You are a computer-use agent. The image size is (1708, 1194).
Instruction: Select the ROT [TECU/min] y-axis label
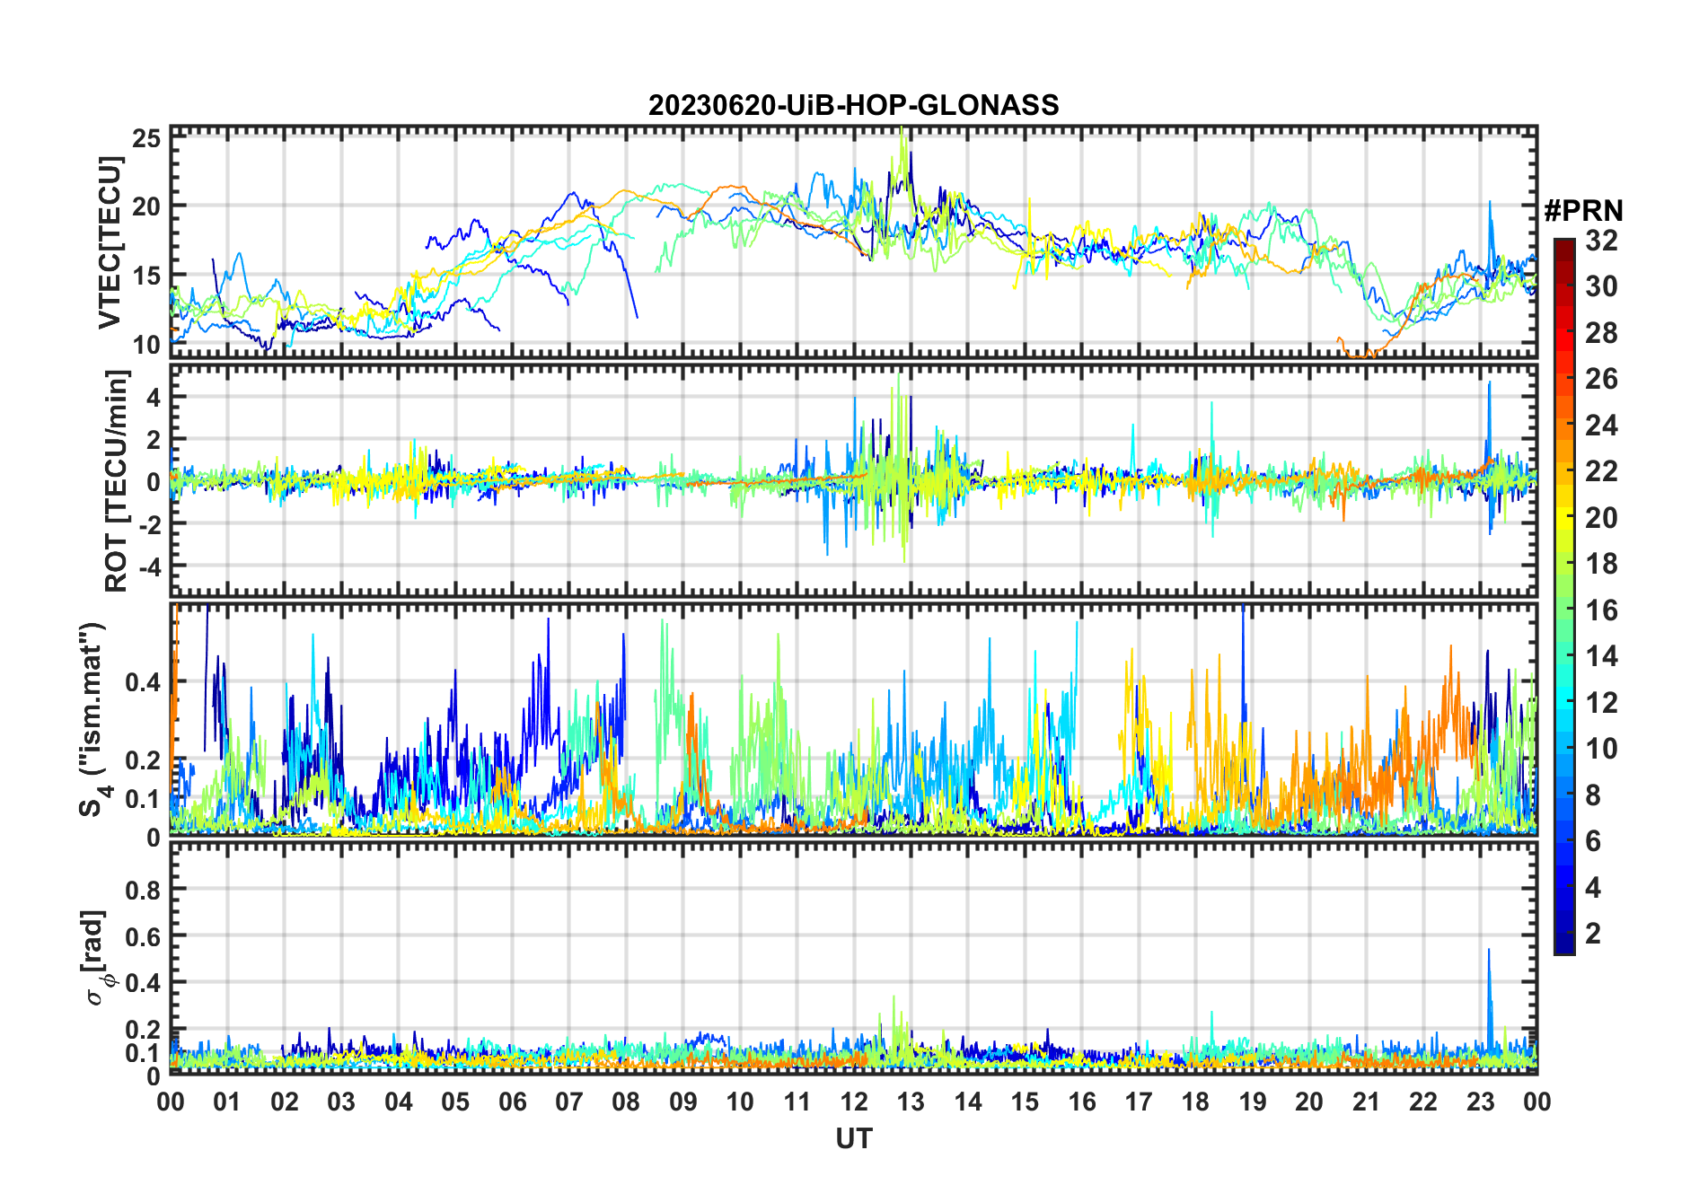click(116, 480)
